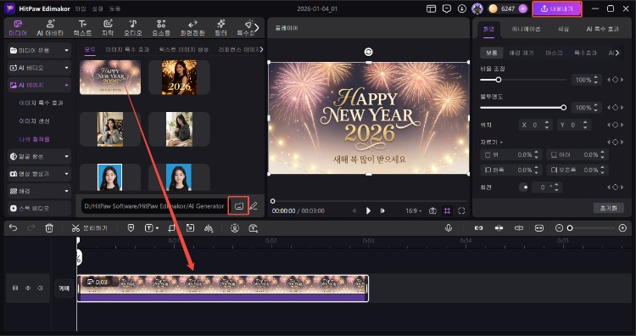
Task: Select the 배경 제거 sub-tab
Action: click(522, 53)
